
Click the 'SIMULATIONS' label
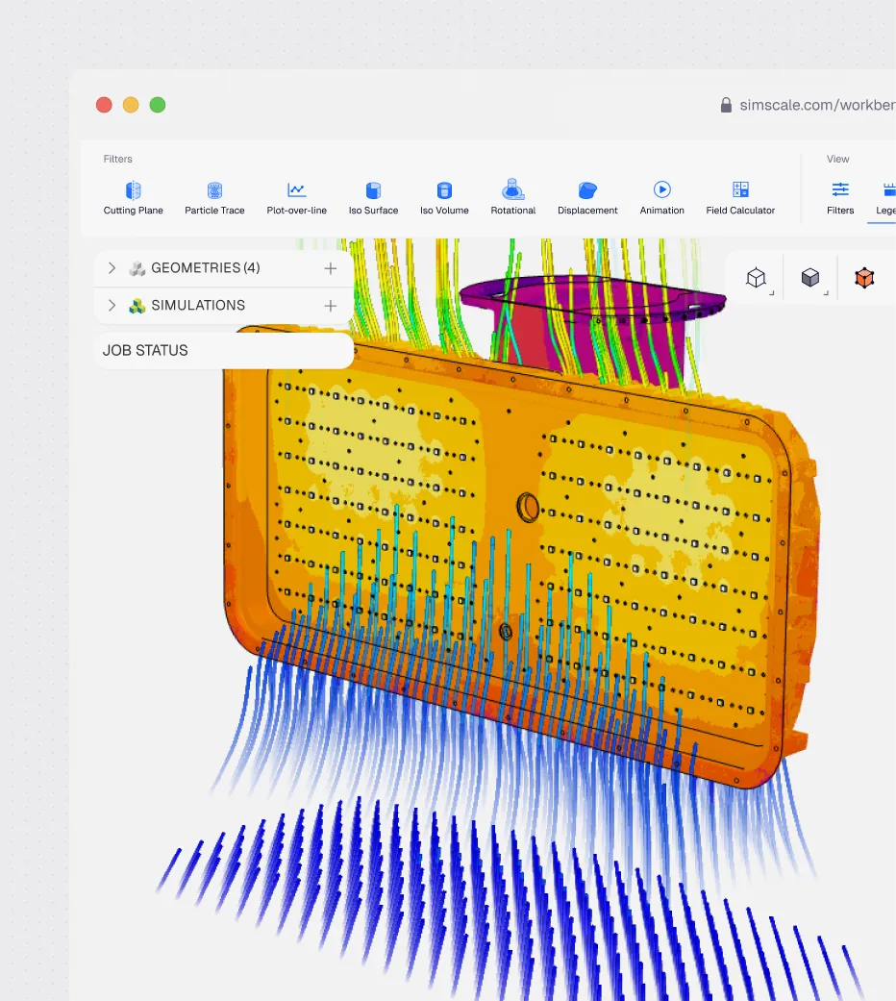[198, 305]
